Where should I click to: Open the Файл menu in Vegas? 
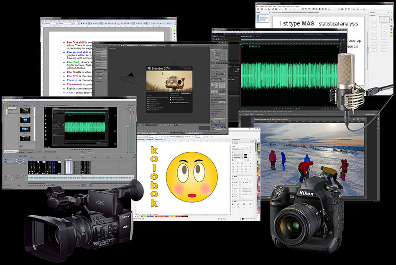coord(4,100)
